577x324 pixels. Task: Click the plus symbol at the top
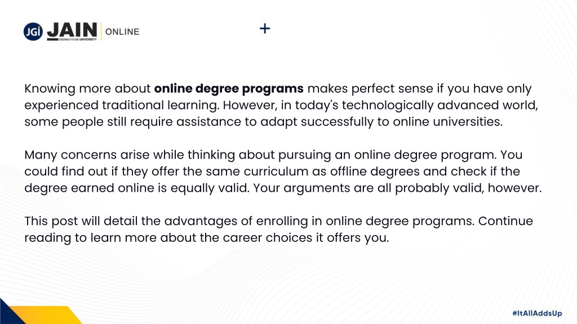click(265, 28)
